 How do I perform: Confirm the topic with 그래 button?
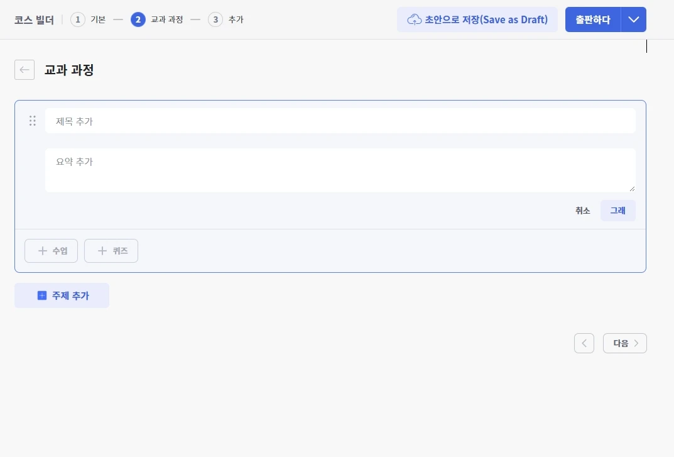617,211
